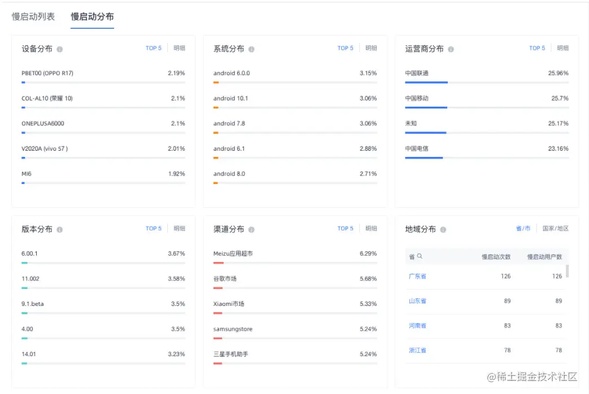Click version 9.1.beta row
This screenshot has width=589, height=394.
[x=103, y=307]
